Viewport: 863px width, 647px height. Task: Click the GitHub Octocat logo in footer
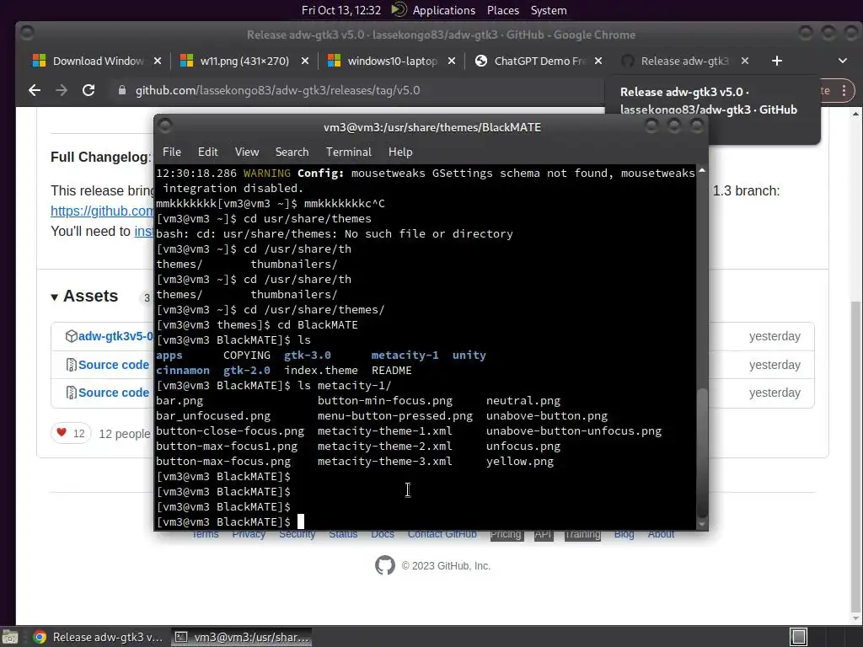pyautogui.click(x=384, y=565)
